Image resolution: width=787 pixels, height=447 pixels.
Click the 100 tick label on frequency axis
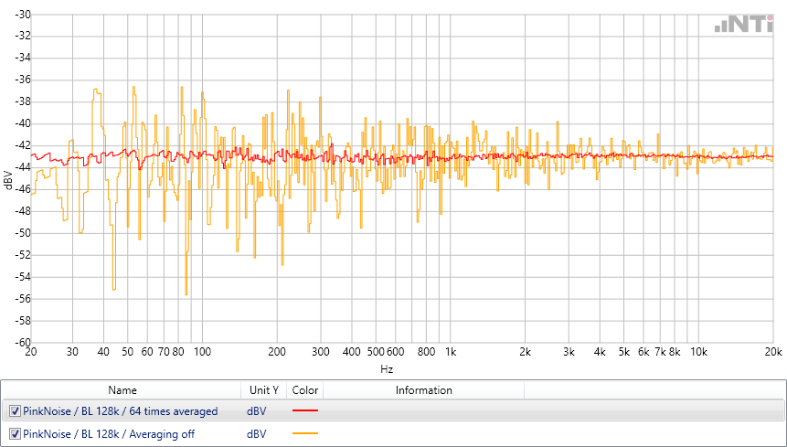click(202, 352)
